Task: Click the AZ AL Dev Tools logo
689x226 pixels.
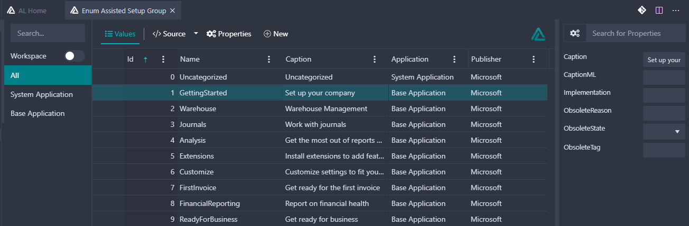Action: [x=538, y=34]
